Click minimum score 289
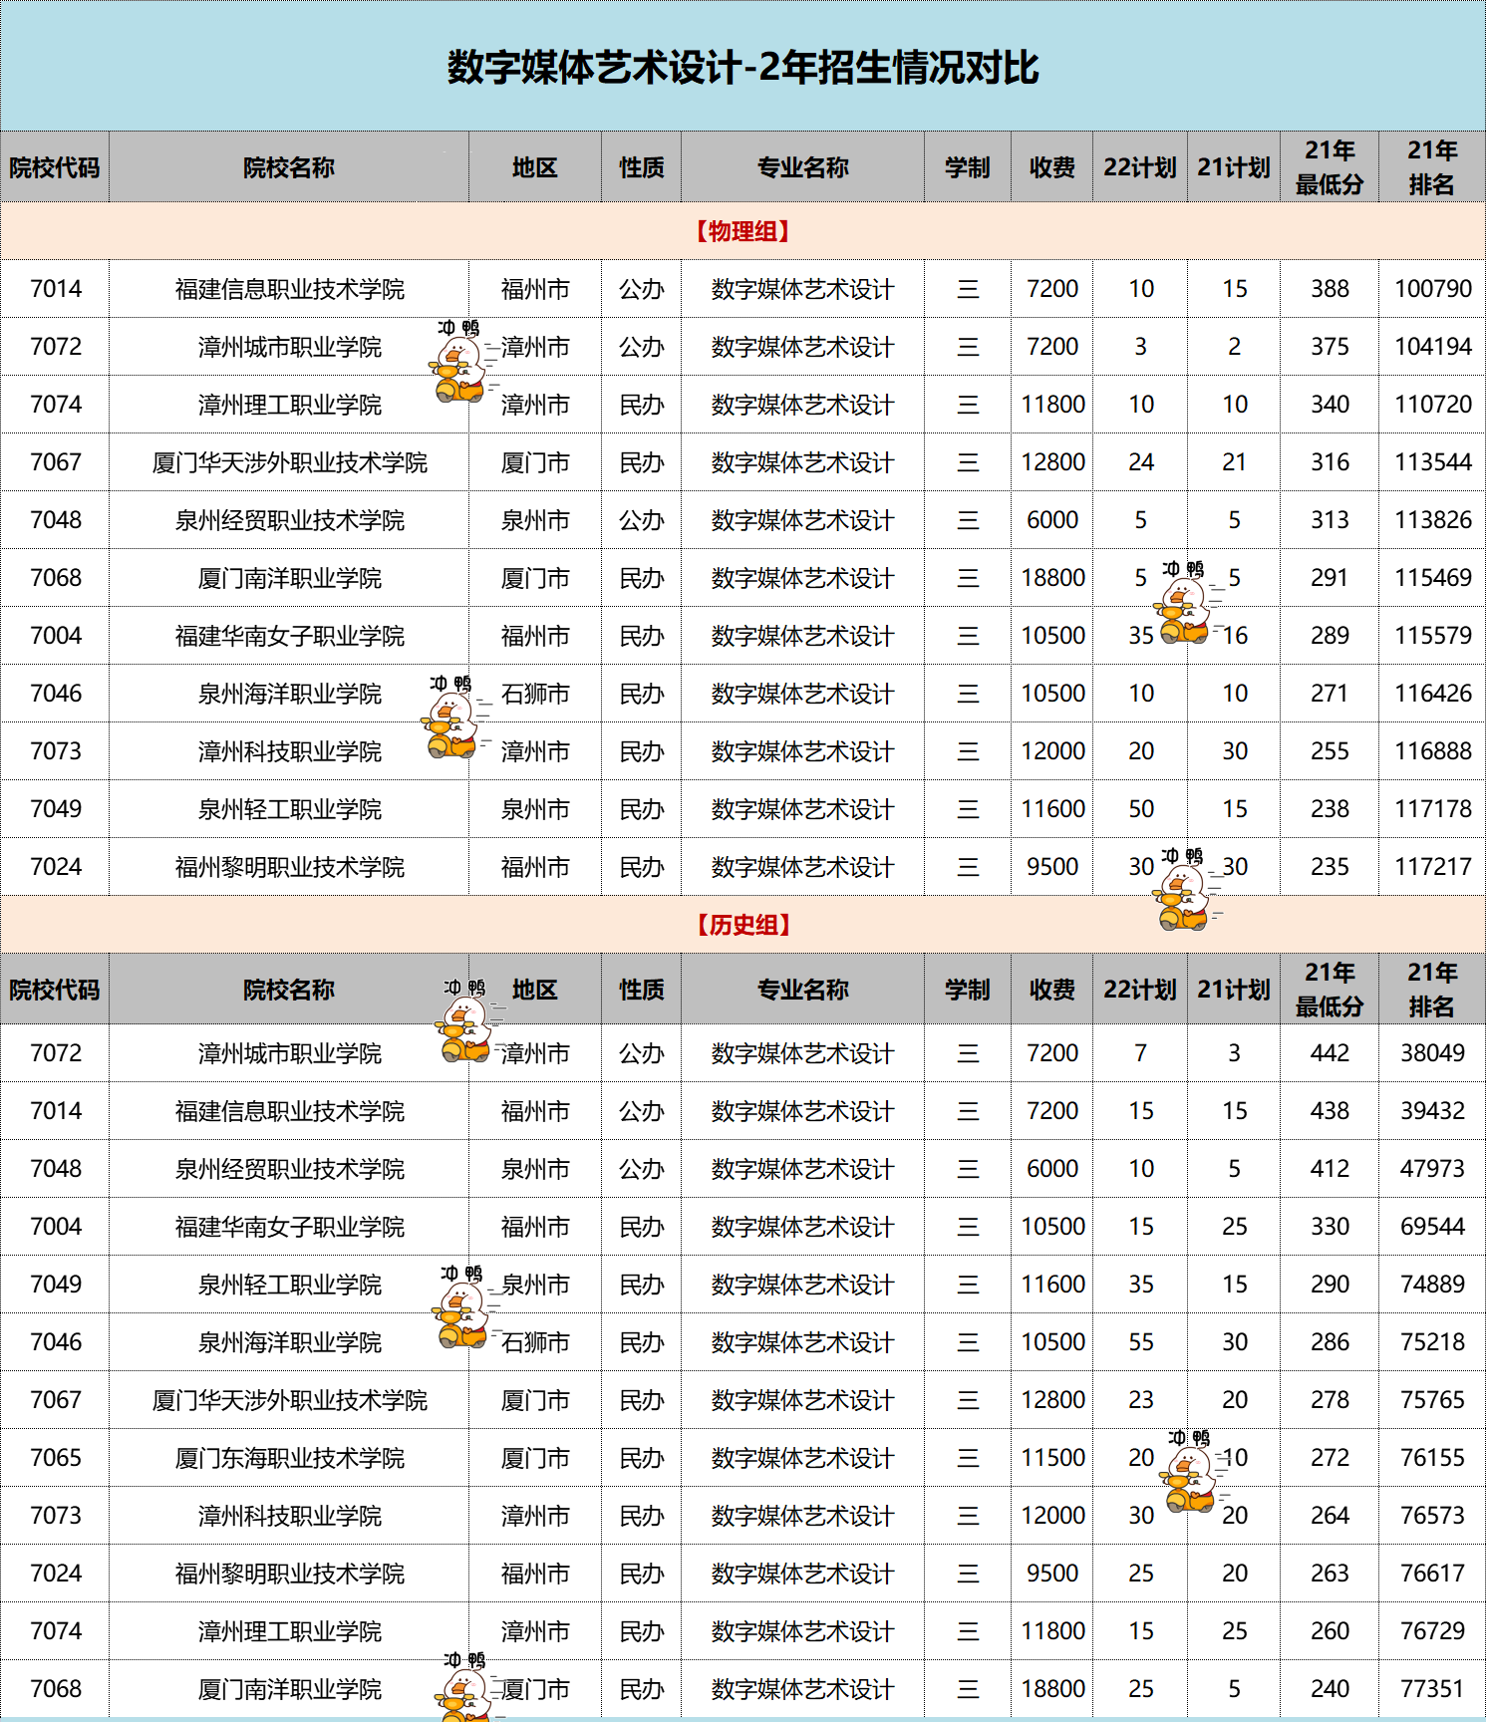Image resolution: width=1486 pixels, height=1722 pixels. tap(1330, 636)
